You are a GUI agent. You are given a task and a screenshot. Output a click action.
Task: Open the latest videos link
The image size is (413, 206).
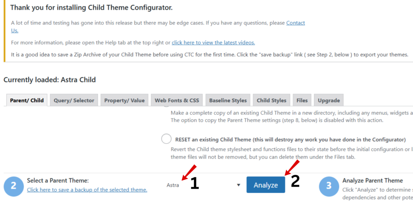coord(213,42)
